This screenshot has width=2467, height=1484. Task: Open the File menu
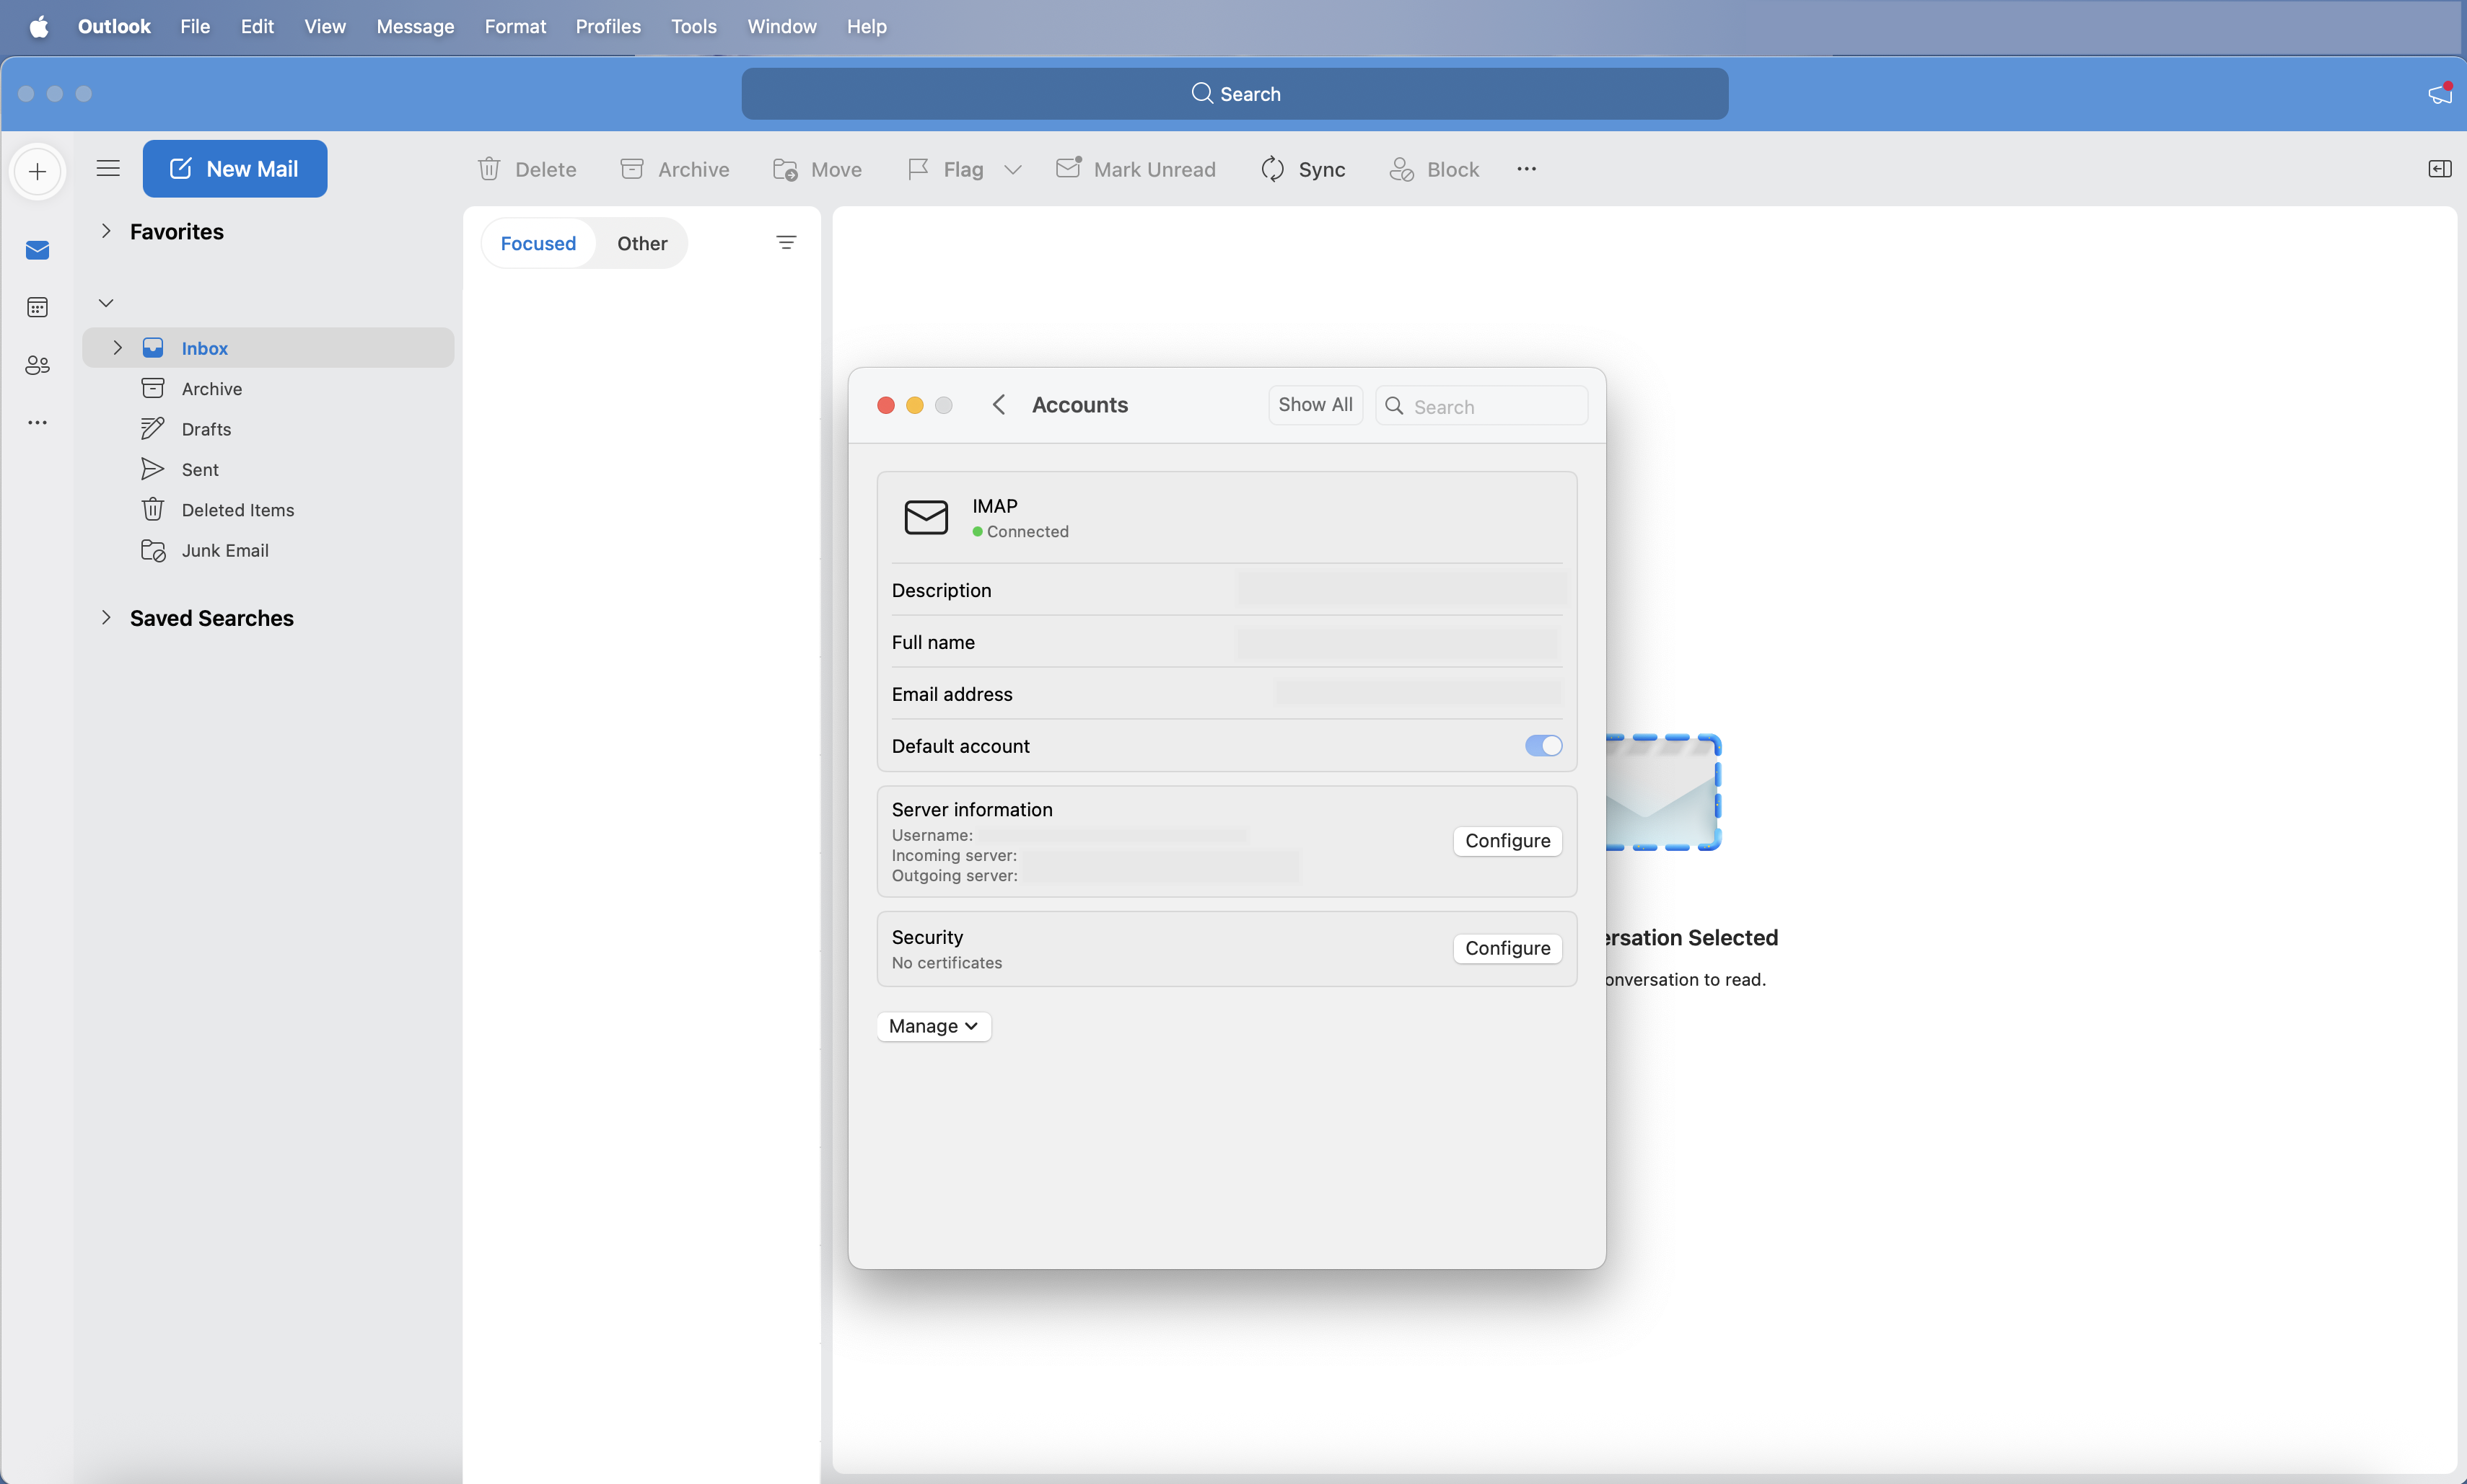[195, 26]
